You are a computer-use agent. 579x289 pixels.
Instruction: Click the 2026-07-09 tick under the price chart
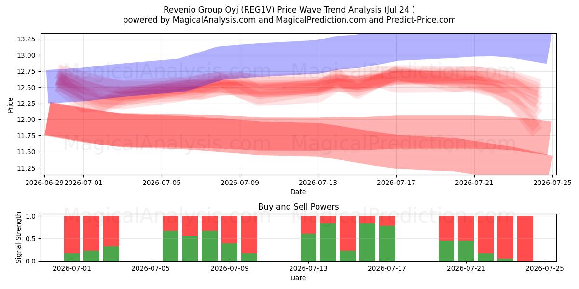(240, 183)
